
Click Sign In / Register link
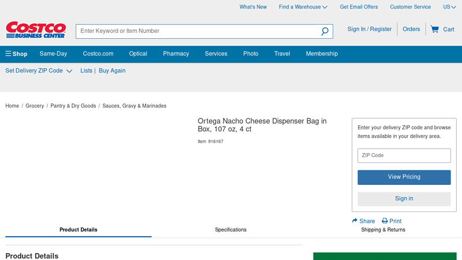click(x=370, y=29)
